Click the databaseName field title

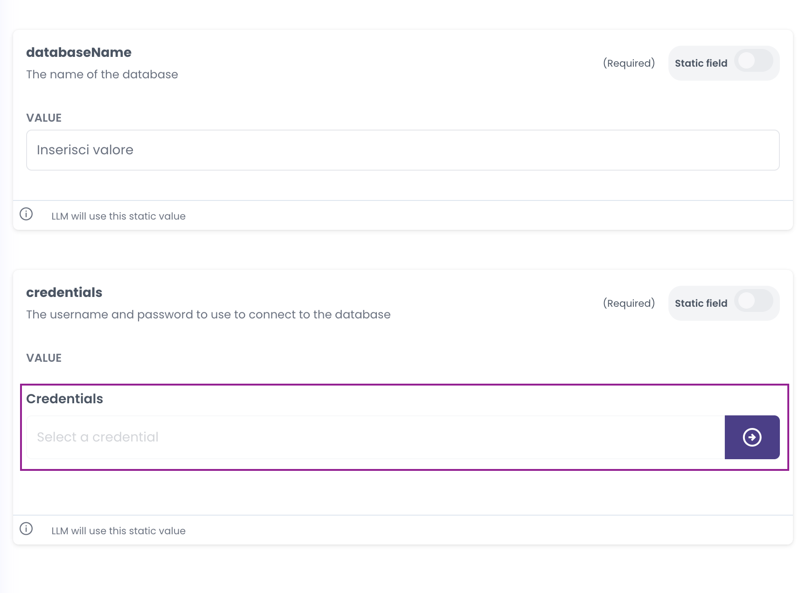coord(79,52)
